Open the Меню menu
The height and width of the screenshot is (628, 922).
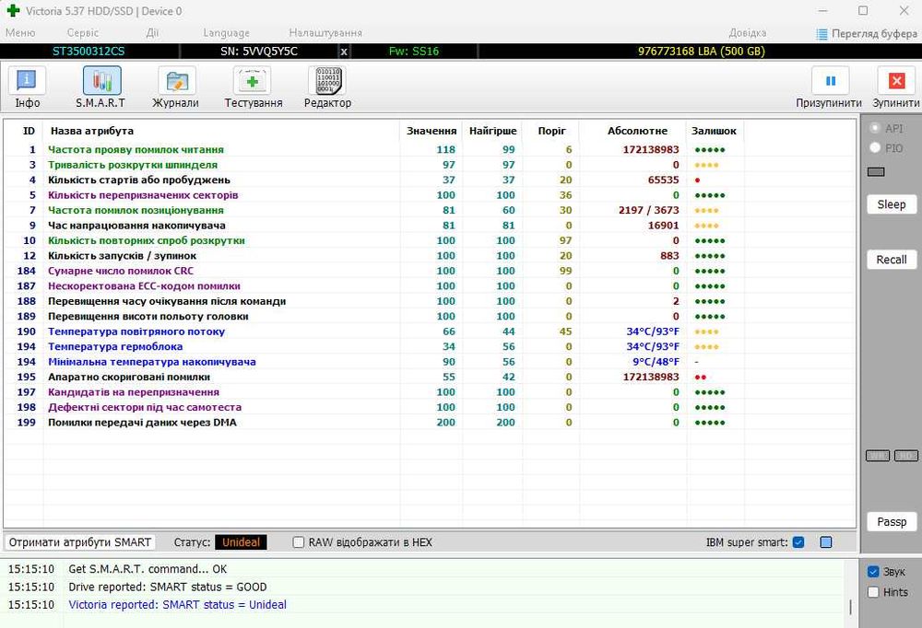(20, 33)
